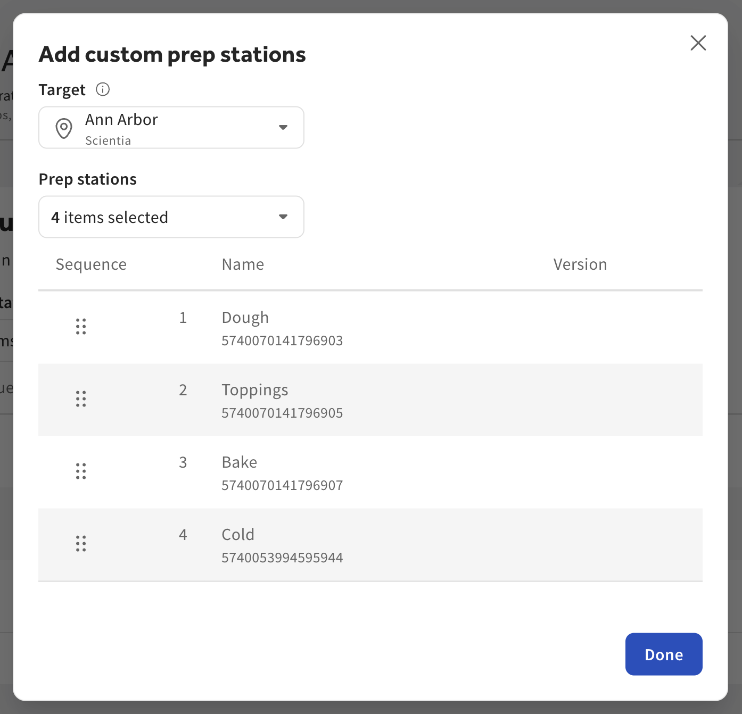Open the Ann Arbor target dropdown

(171, 128)
